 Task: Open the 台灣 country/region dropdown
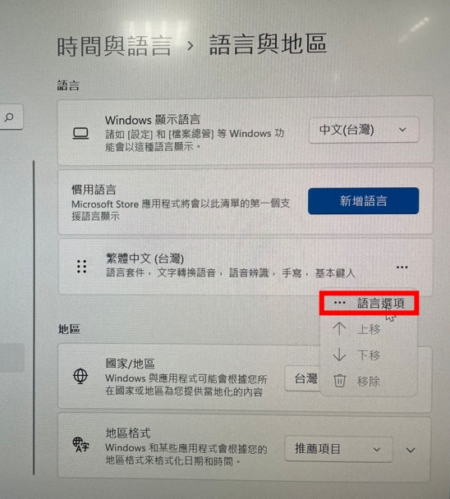pyautogui.click(x=302, y=378)
